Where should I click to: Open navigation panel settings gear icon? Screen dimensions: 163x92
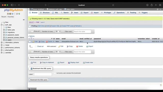coord(17,14)
